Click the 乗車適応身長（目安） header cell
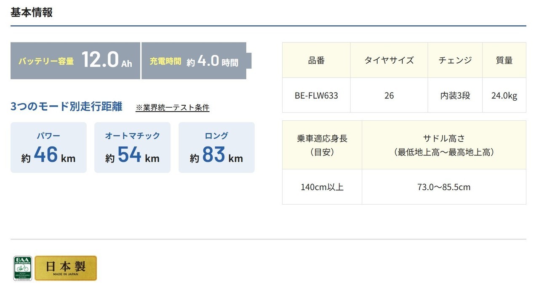 tap(322, 145)
